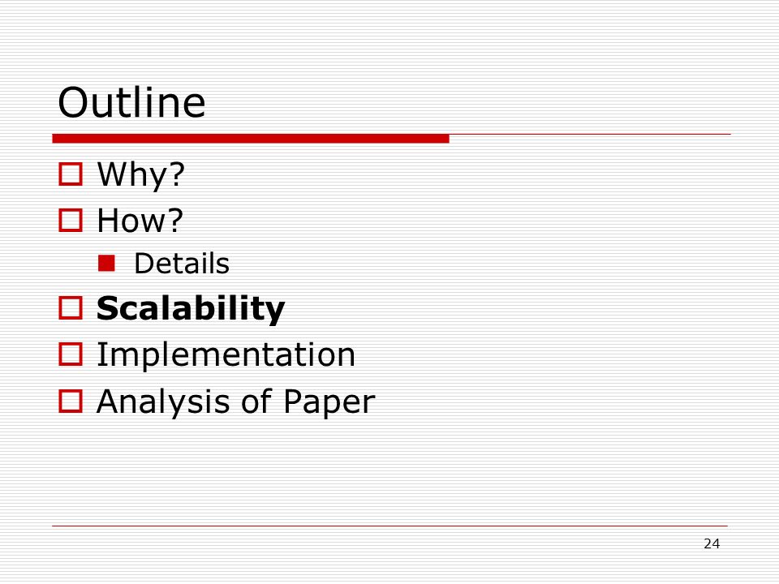Viewport: 779px width, 584px height.
Task: Click the question mark after Why
Action: click(176, 174)
